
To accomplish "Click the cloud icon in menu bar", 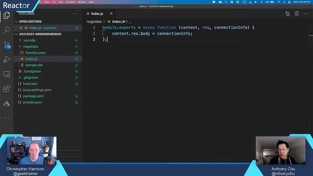I will [220, 2].
